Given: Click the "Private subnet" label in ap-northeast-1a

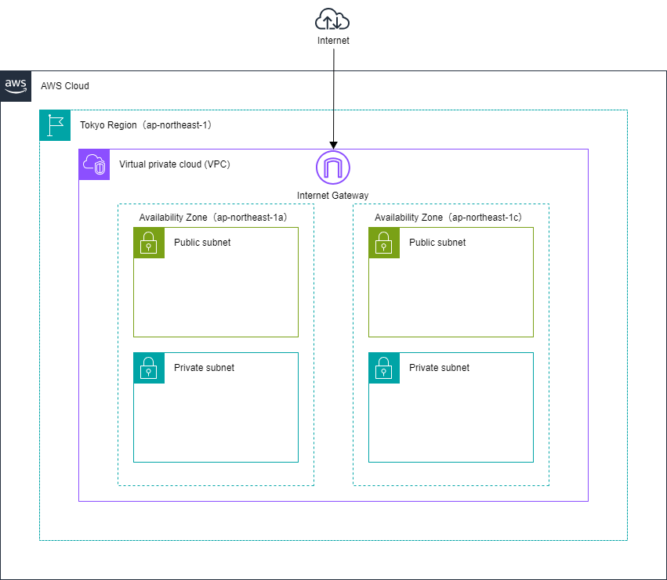Looking at the screenshot, I should pyautogui.click(x=204, y=368).
